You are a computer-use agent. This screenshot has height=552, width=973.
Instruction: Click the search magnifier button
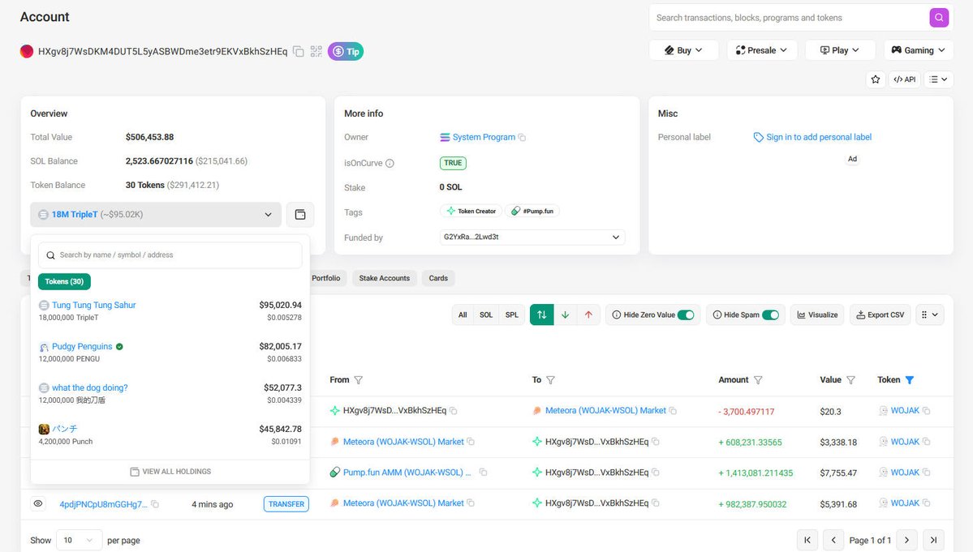tap(939, 18)
